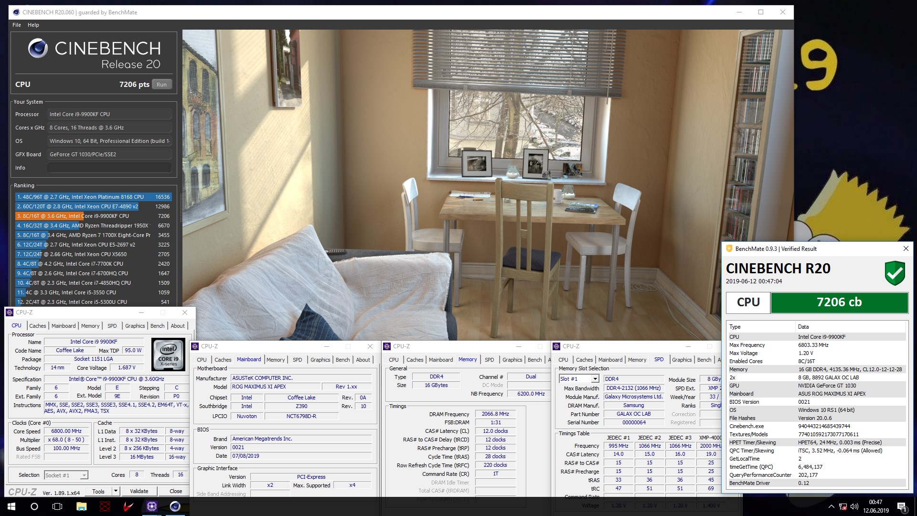Viewport: 917px width, 516px height.
Task: Expand the Slot #1 memory slot dropdown
Action: 595,379
